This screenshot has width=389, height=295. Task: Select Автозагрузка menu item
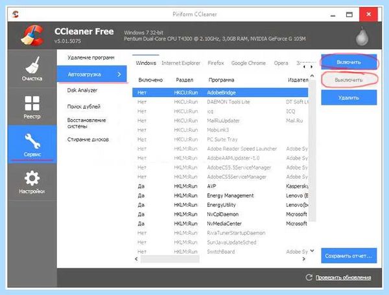click(x=92, y=74)
